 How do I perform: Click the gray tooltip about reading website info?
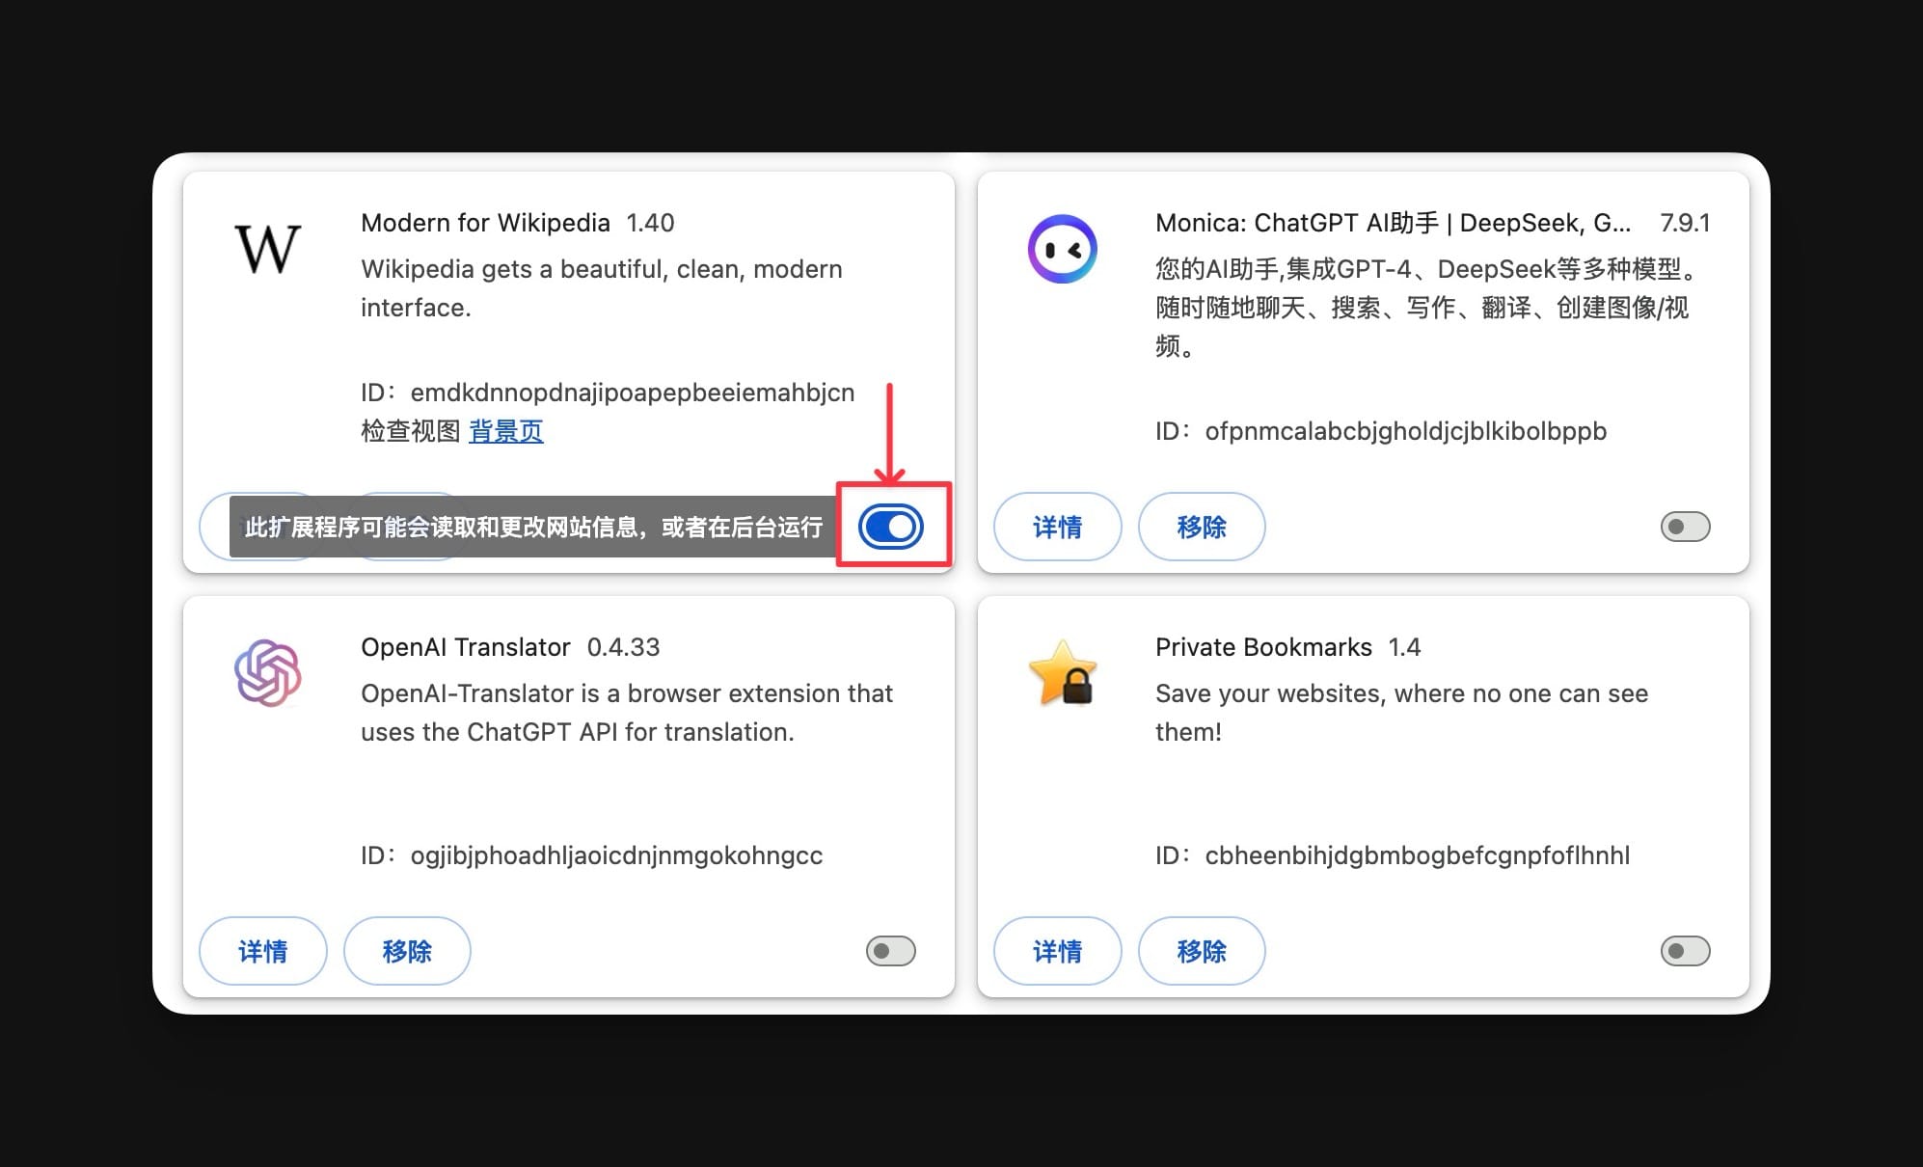tap(533, 527)
